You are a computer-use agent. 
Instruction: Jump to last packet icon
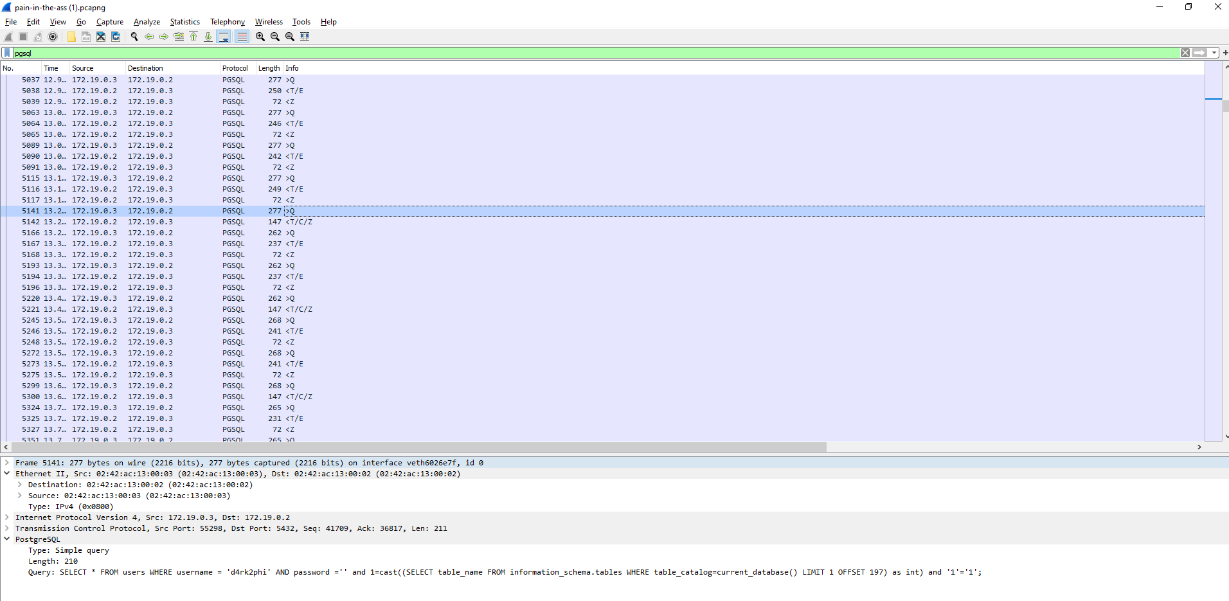(x=208, y=37)
